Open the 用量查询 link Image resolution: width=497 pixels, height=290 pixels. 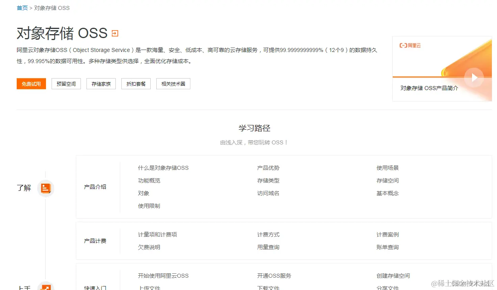(268, 247)
